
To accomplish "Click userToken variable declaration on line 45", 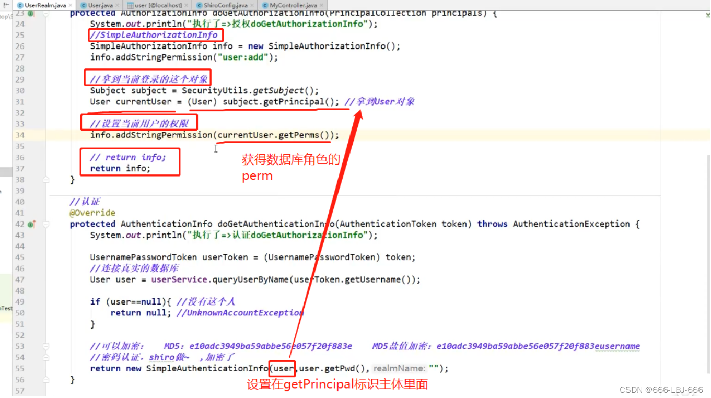I will tap(225, 257).
